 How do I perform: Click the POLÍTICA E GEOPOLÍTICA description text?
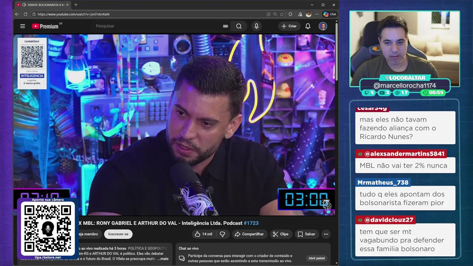point(147,249)
